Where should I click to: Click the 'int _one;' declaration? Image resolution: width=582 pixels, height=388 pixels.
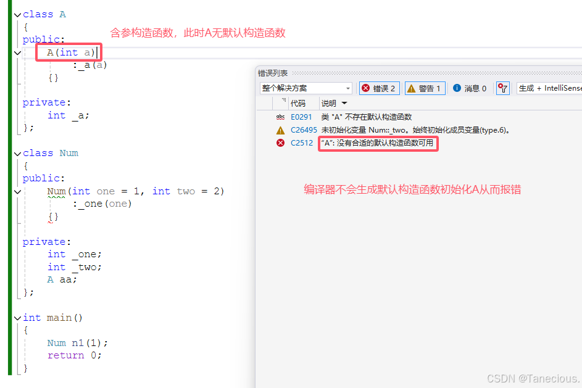tap(74, 255)
